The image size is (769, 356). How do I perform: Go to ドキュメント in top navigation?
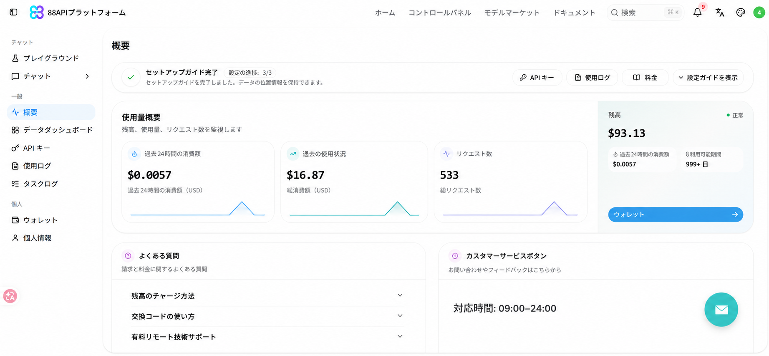point(574,13)
